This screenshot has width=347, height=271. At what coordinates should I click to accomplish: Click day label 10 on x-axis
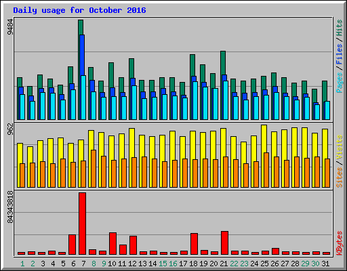click(112, 264)
